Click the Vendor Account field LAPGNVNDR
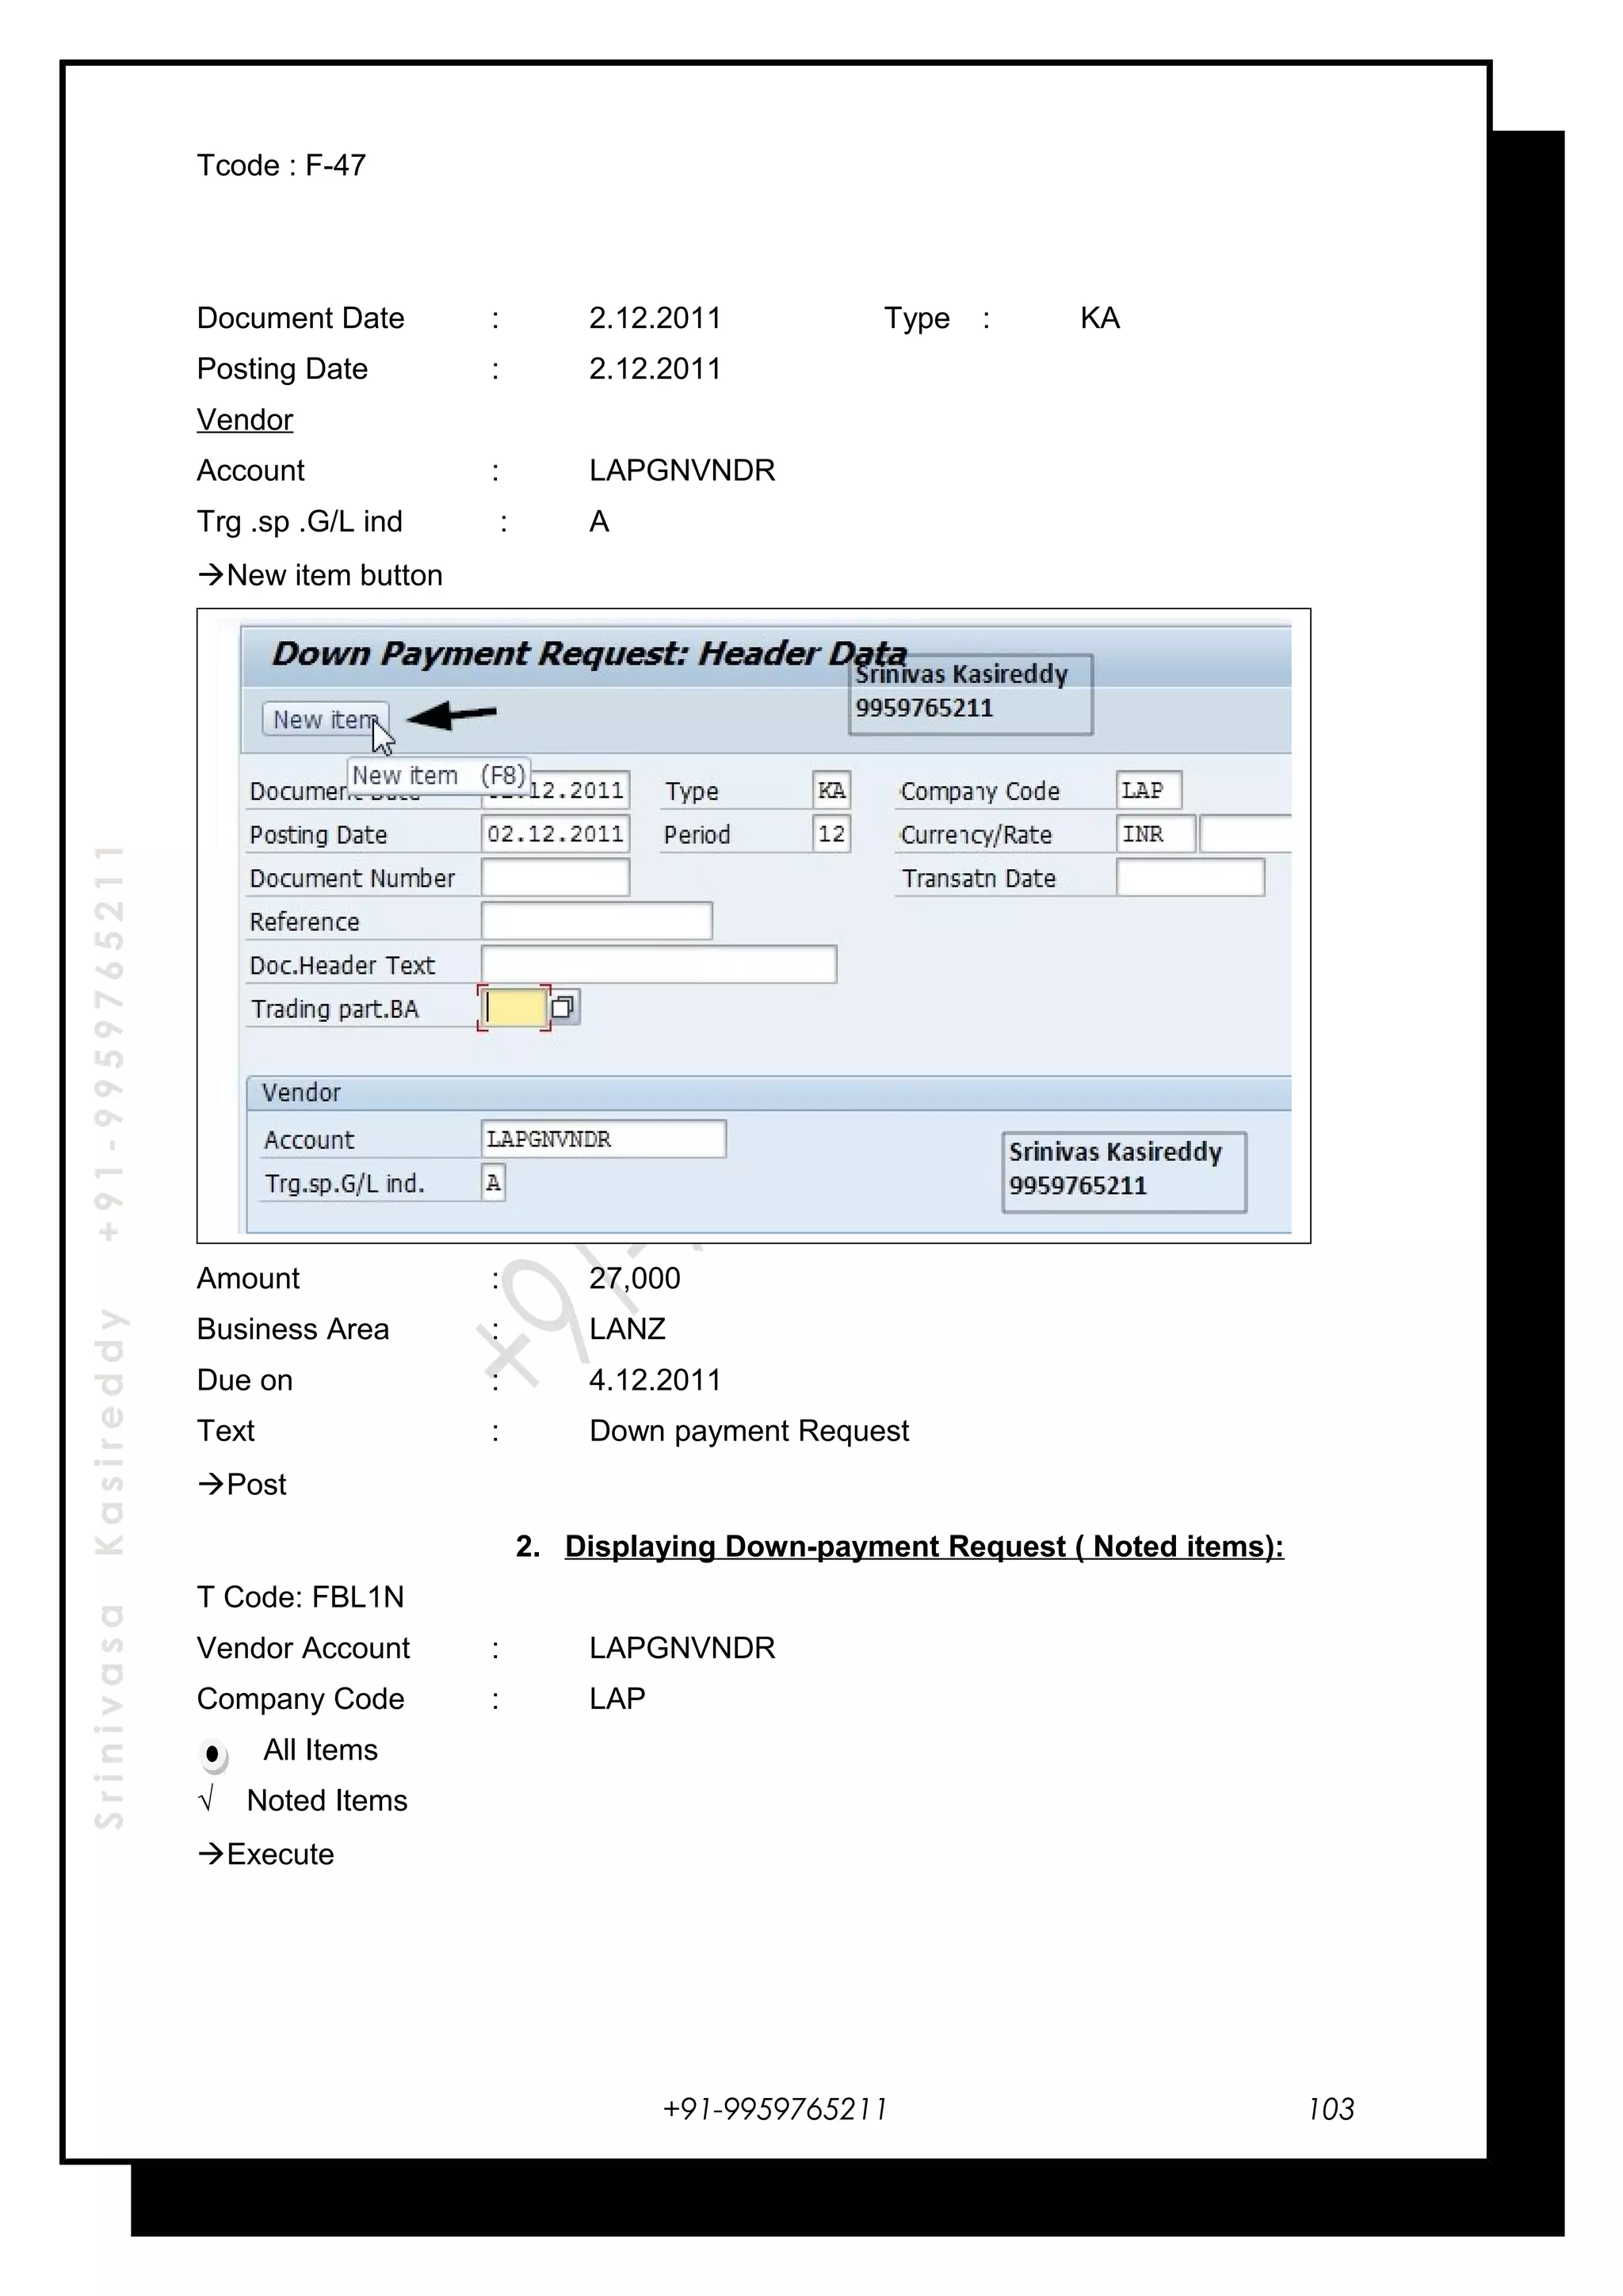 pos(603,1139)
